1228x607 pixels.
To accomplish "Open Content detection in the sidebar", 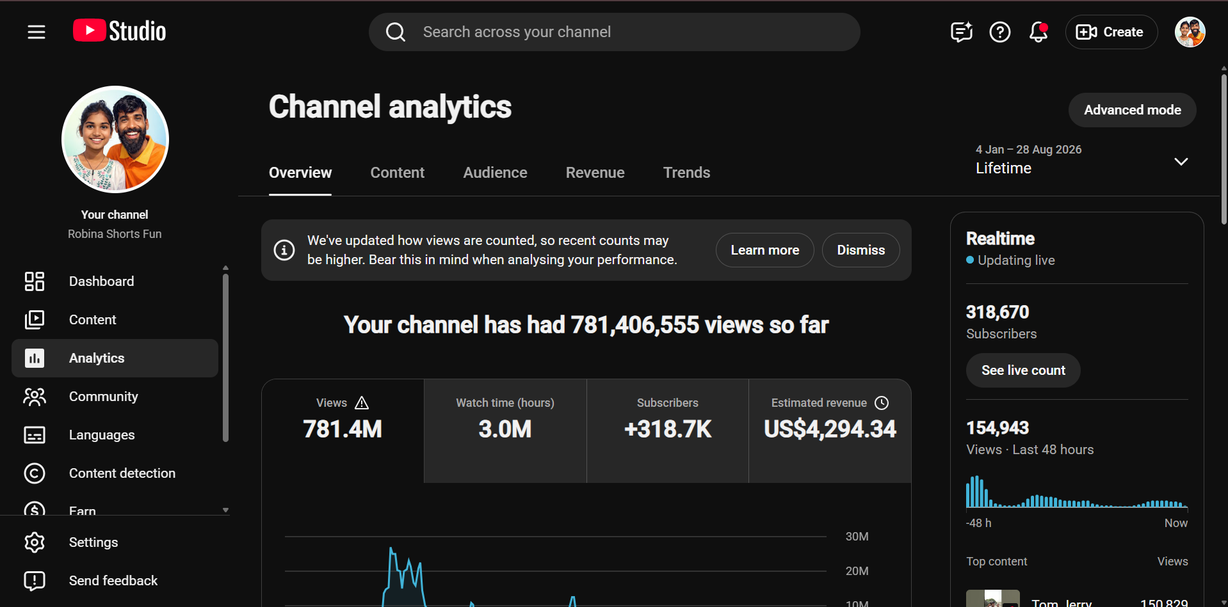I will pyautogui.click(x=115, y=473).
